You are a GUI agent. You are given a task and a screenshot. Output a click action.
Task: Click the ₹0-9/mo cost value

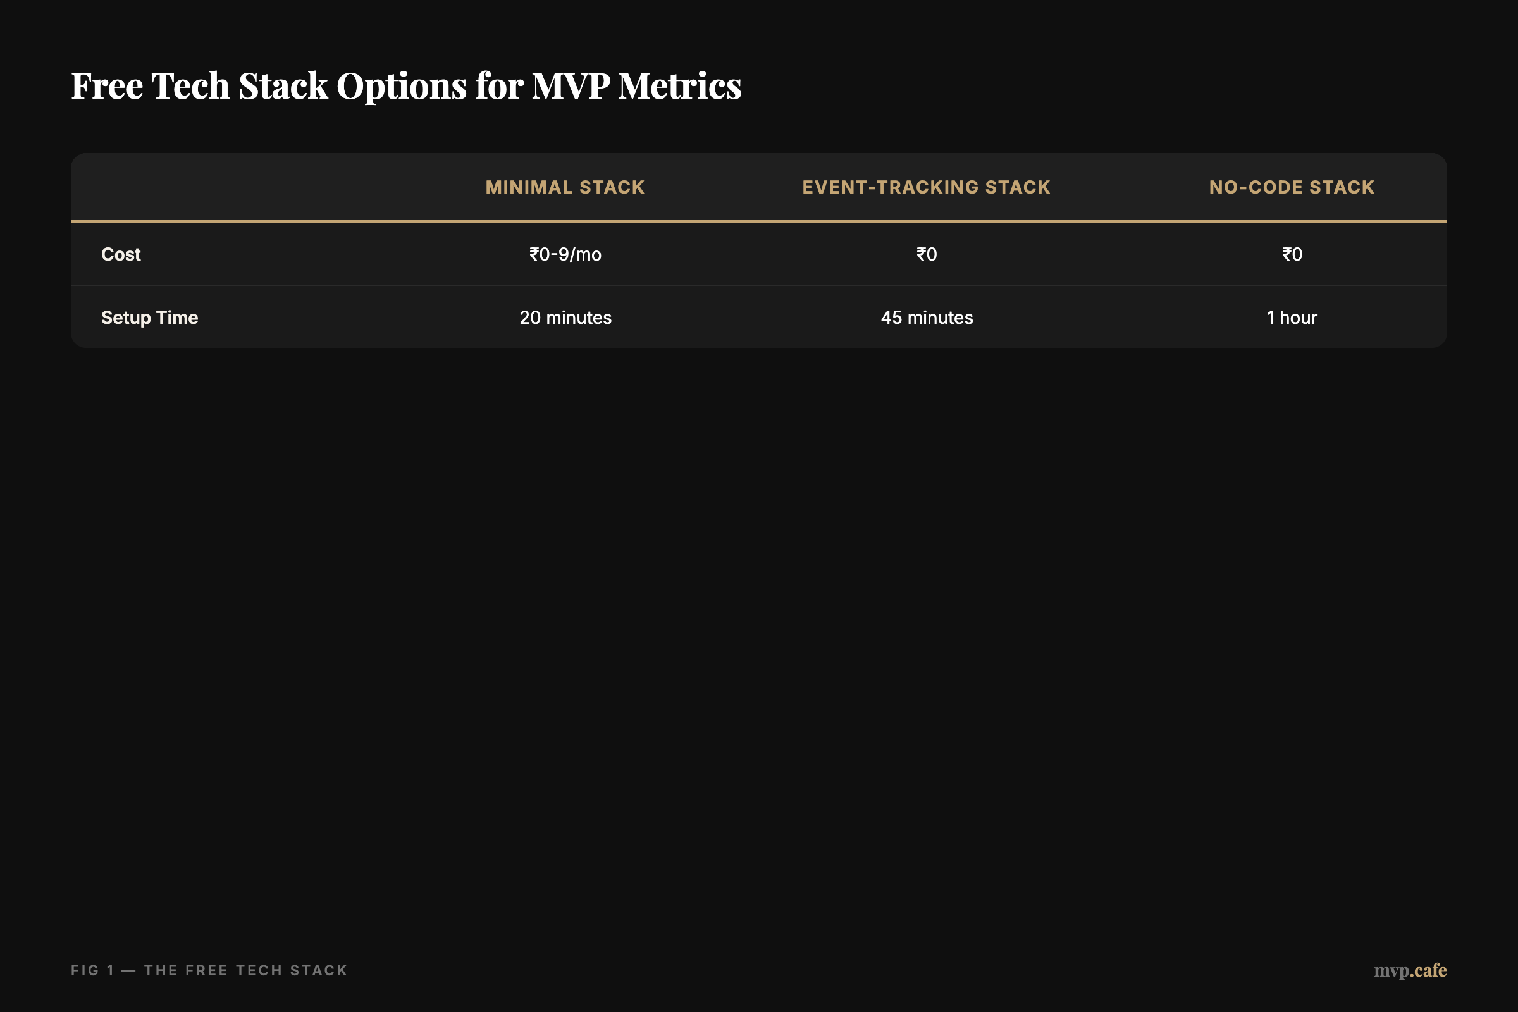pos(565,254)
